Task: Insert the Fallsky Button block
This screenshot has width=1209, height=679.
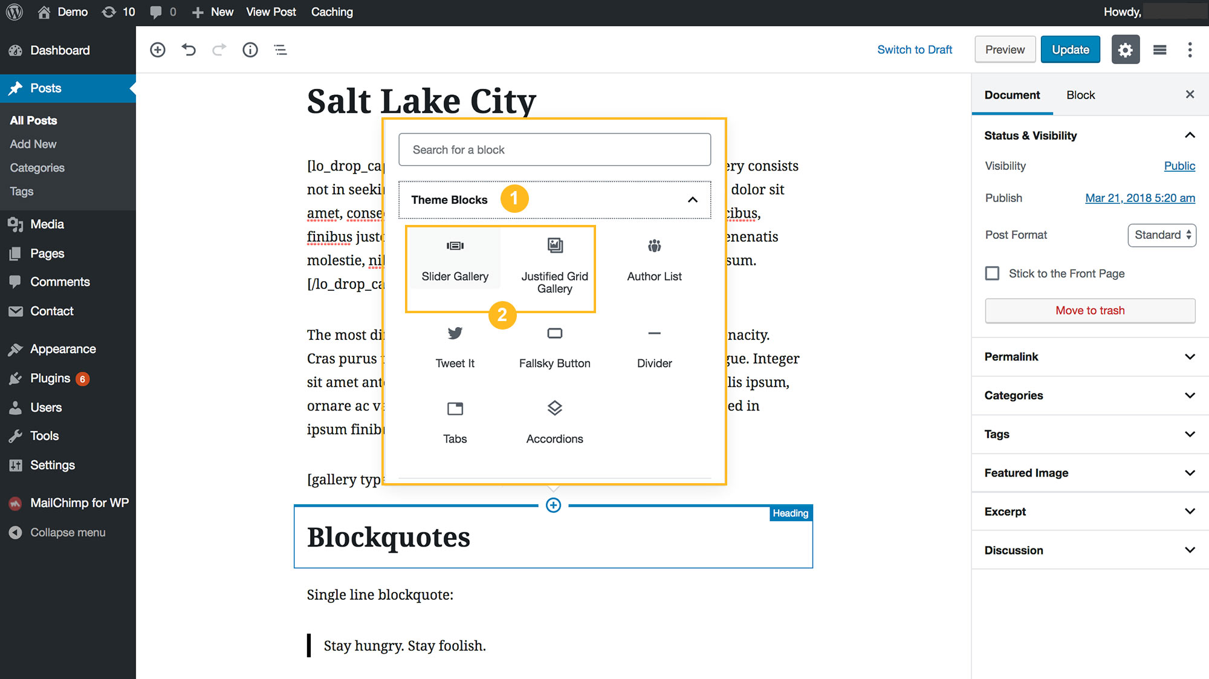Action: click(x=555, y=346)
